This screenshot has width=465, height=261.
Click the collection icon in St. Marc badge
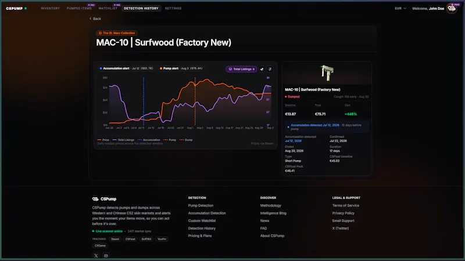click(100, 33)
